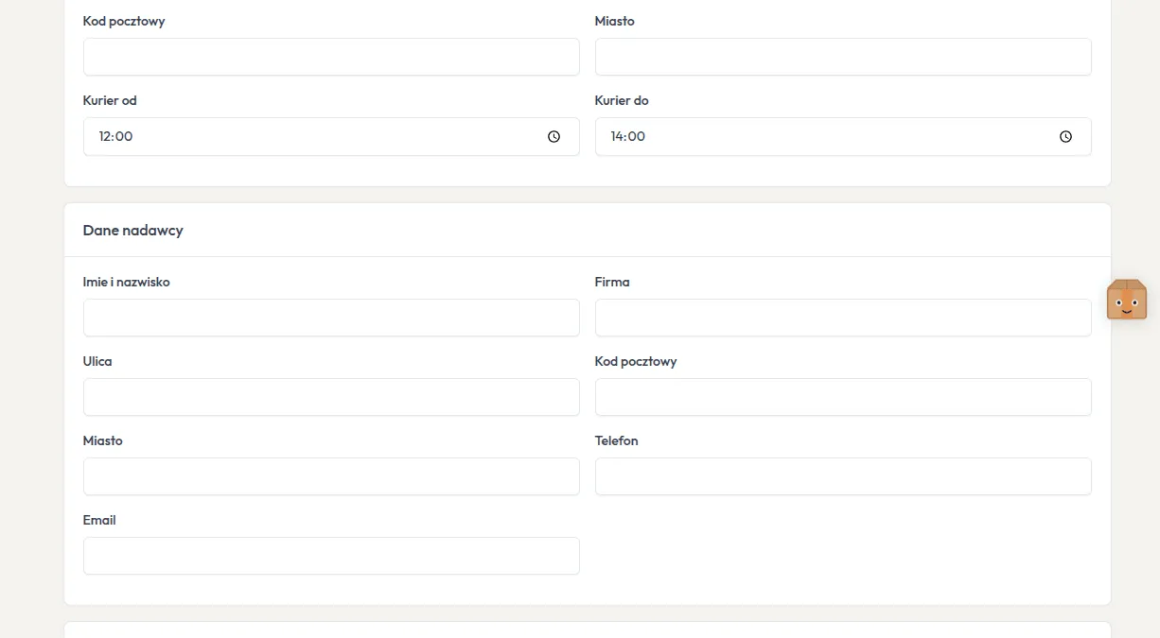Screen dimensions: 1160x638
Task: Focus the Firma sender field
Action: point(843,318)
